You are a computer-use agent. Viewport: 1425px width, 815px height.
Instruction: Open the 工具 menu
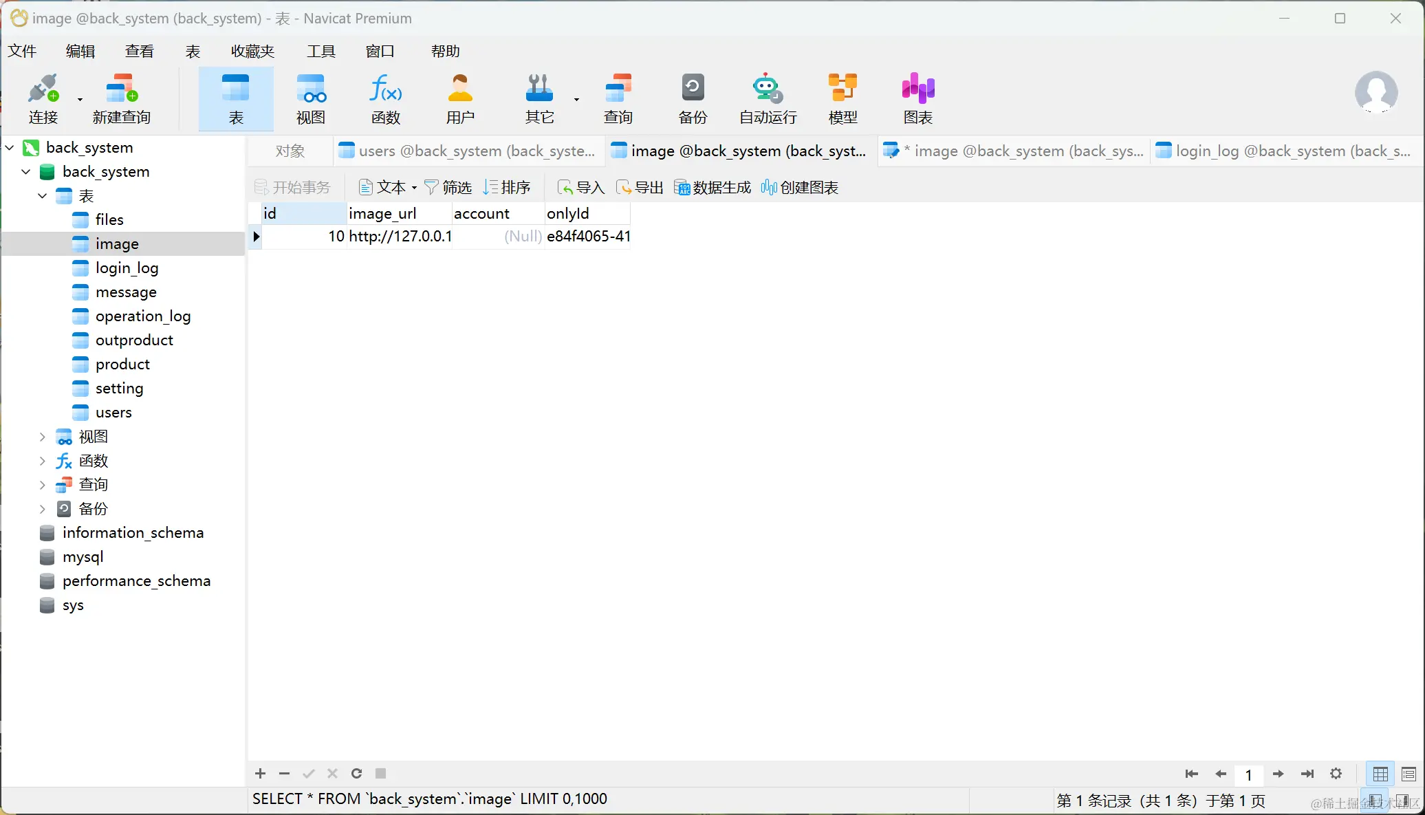tap(320, 51)
